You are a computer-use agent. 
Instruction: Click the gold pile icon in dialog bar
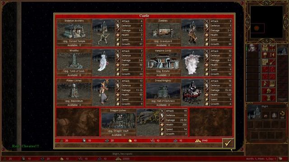coord(198,141)
